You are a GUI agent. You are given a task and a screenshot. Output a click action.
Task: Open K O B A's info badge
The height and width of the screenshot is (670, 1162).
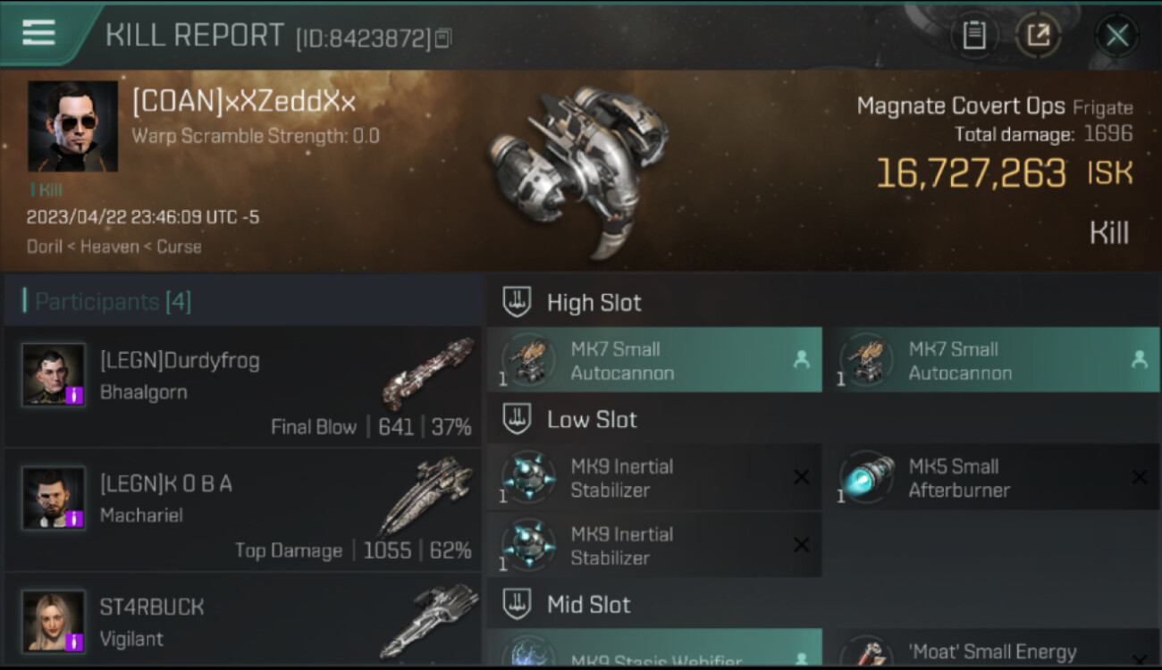74,518
